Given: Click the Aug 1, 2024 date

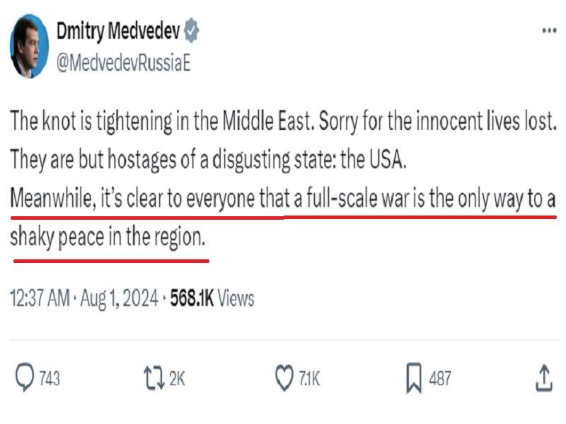Looking at the screenshot, I should (117, 298).
